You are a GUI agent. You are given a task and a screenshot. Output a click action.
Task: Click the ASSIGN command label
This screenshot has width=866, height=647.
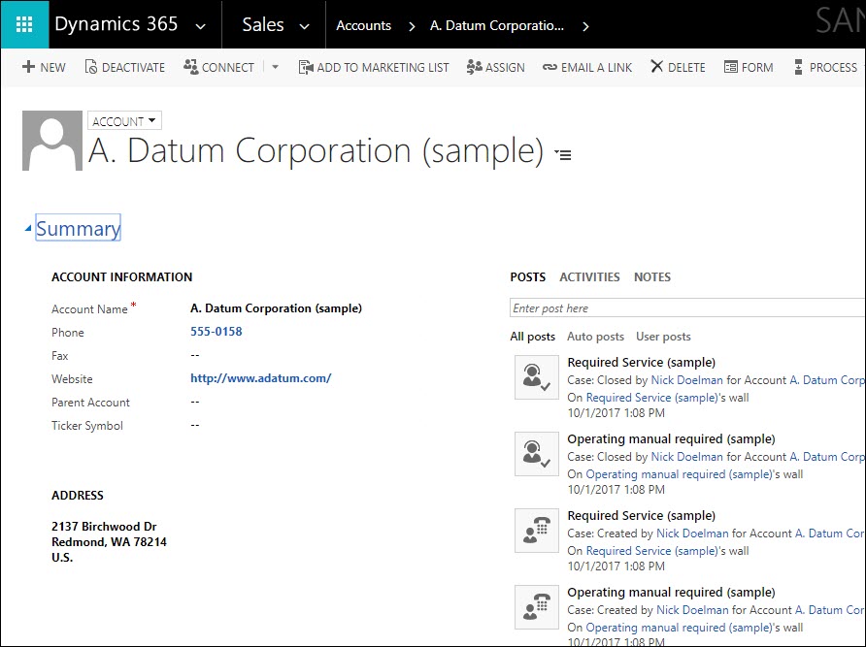click(505, 67)
